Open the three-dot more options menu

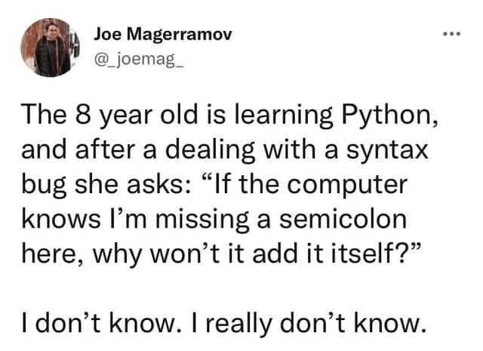tap(451, 34)
